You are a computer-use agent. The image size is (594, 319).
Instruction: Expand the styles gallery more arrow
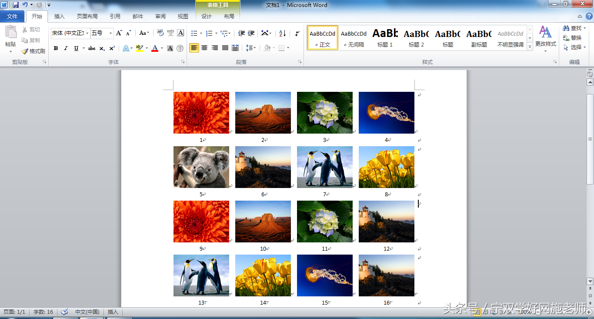(x=530, y=47)
